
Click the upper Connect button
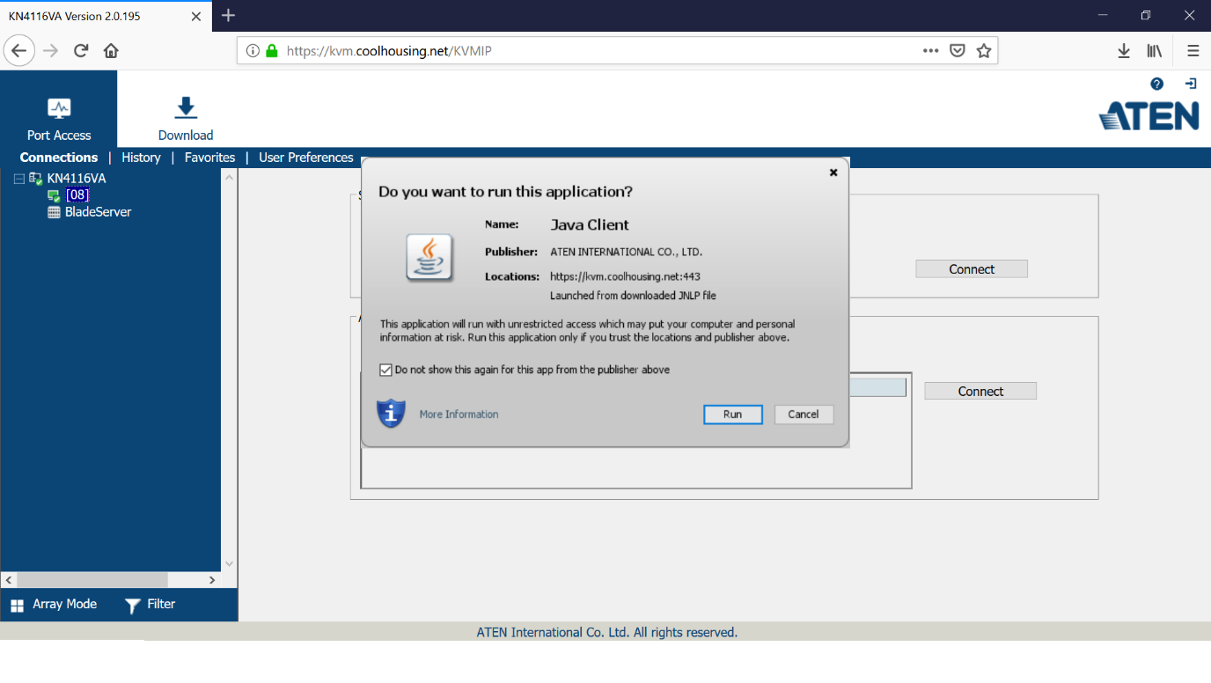coord(972,269)
